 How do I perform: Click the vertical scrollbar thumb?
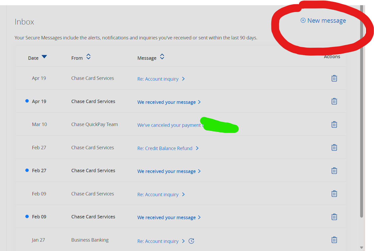(x=361, y=112)
